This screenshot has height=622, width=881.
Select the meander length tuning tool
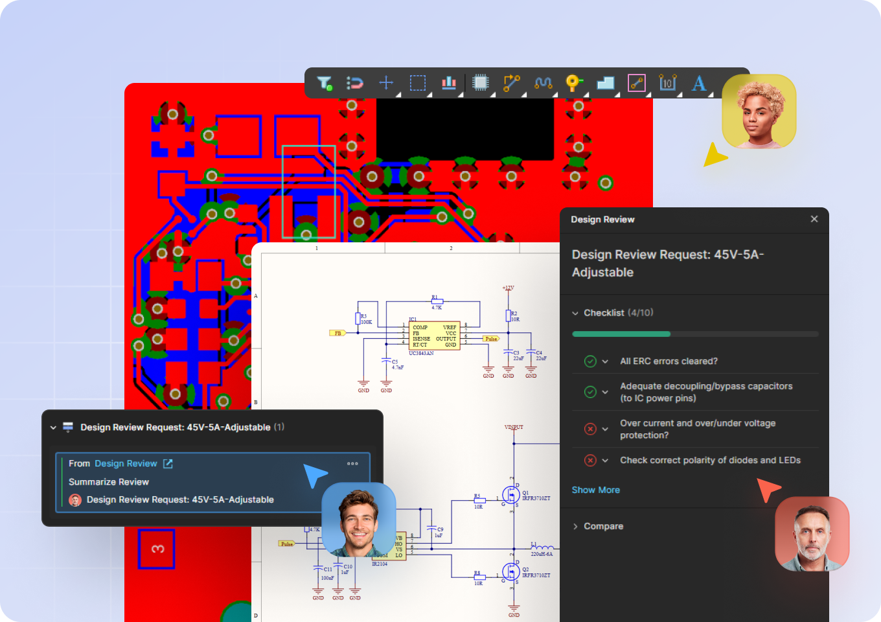pos(543,83)
